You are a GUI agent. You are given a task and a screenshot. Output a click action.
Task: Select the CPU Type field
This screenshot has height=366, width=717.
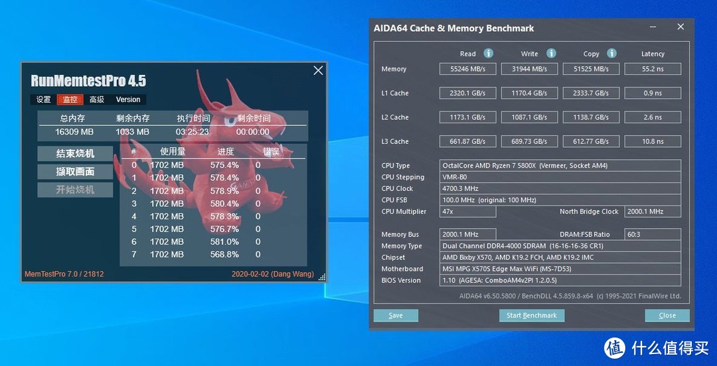click(x=560, y=166)
